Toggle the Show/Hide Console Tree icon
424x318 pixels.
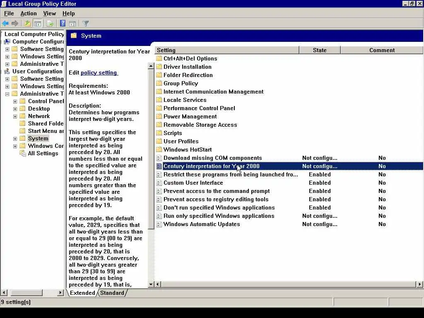(x=37, y=24)
